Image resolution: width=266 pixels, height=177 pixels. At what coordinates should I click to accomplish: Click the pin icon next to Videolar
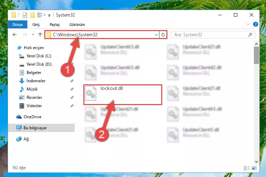pyautogui.click(x=72, y=106)
